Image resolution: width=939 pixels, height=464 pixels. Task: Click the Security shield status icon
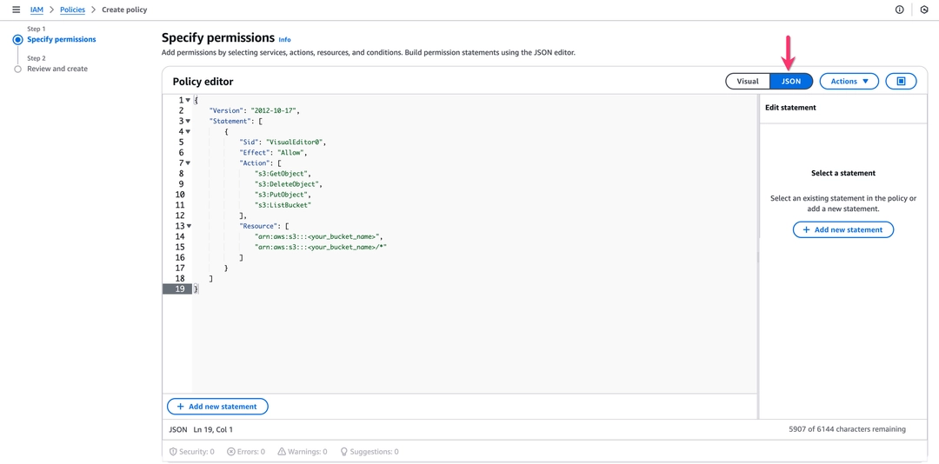click(173, 452)
